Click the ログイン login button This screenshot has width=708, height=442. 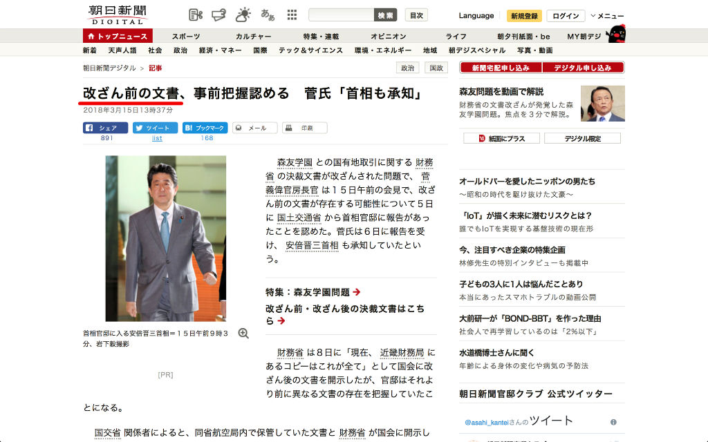[x=566, y=16]
